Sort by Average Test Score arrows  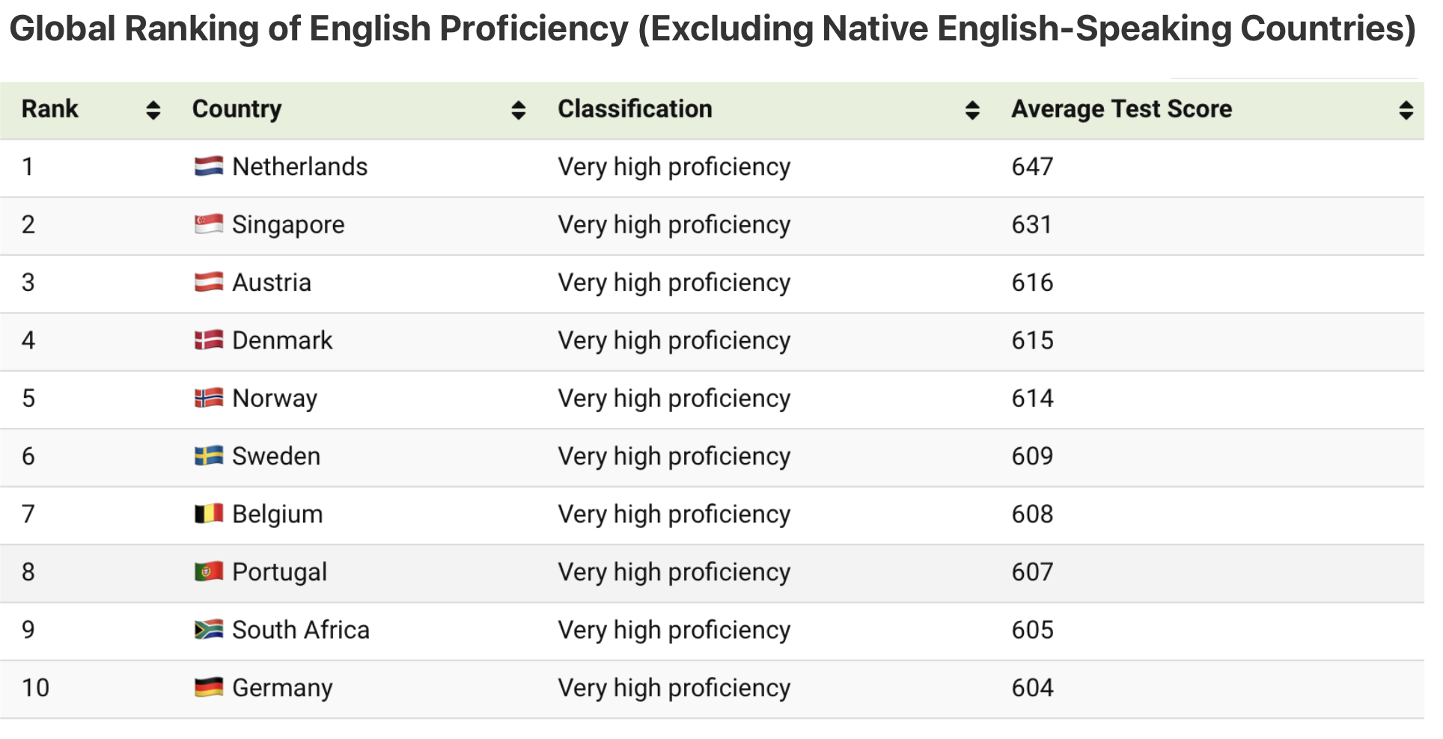click(1406, 110)
